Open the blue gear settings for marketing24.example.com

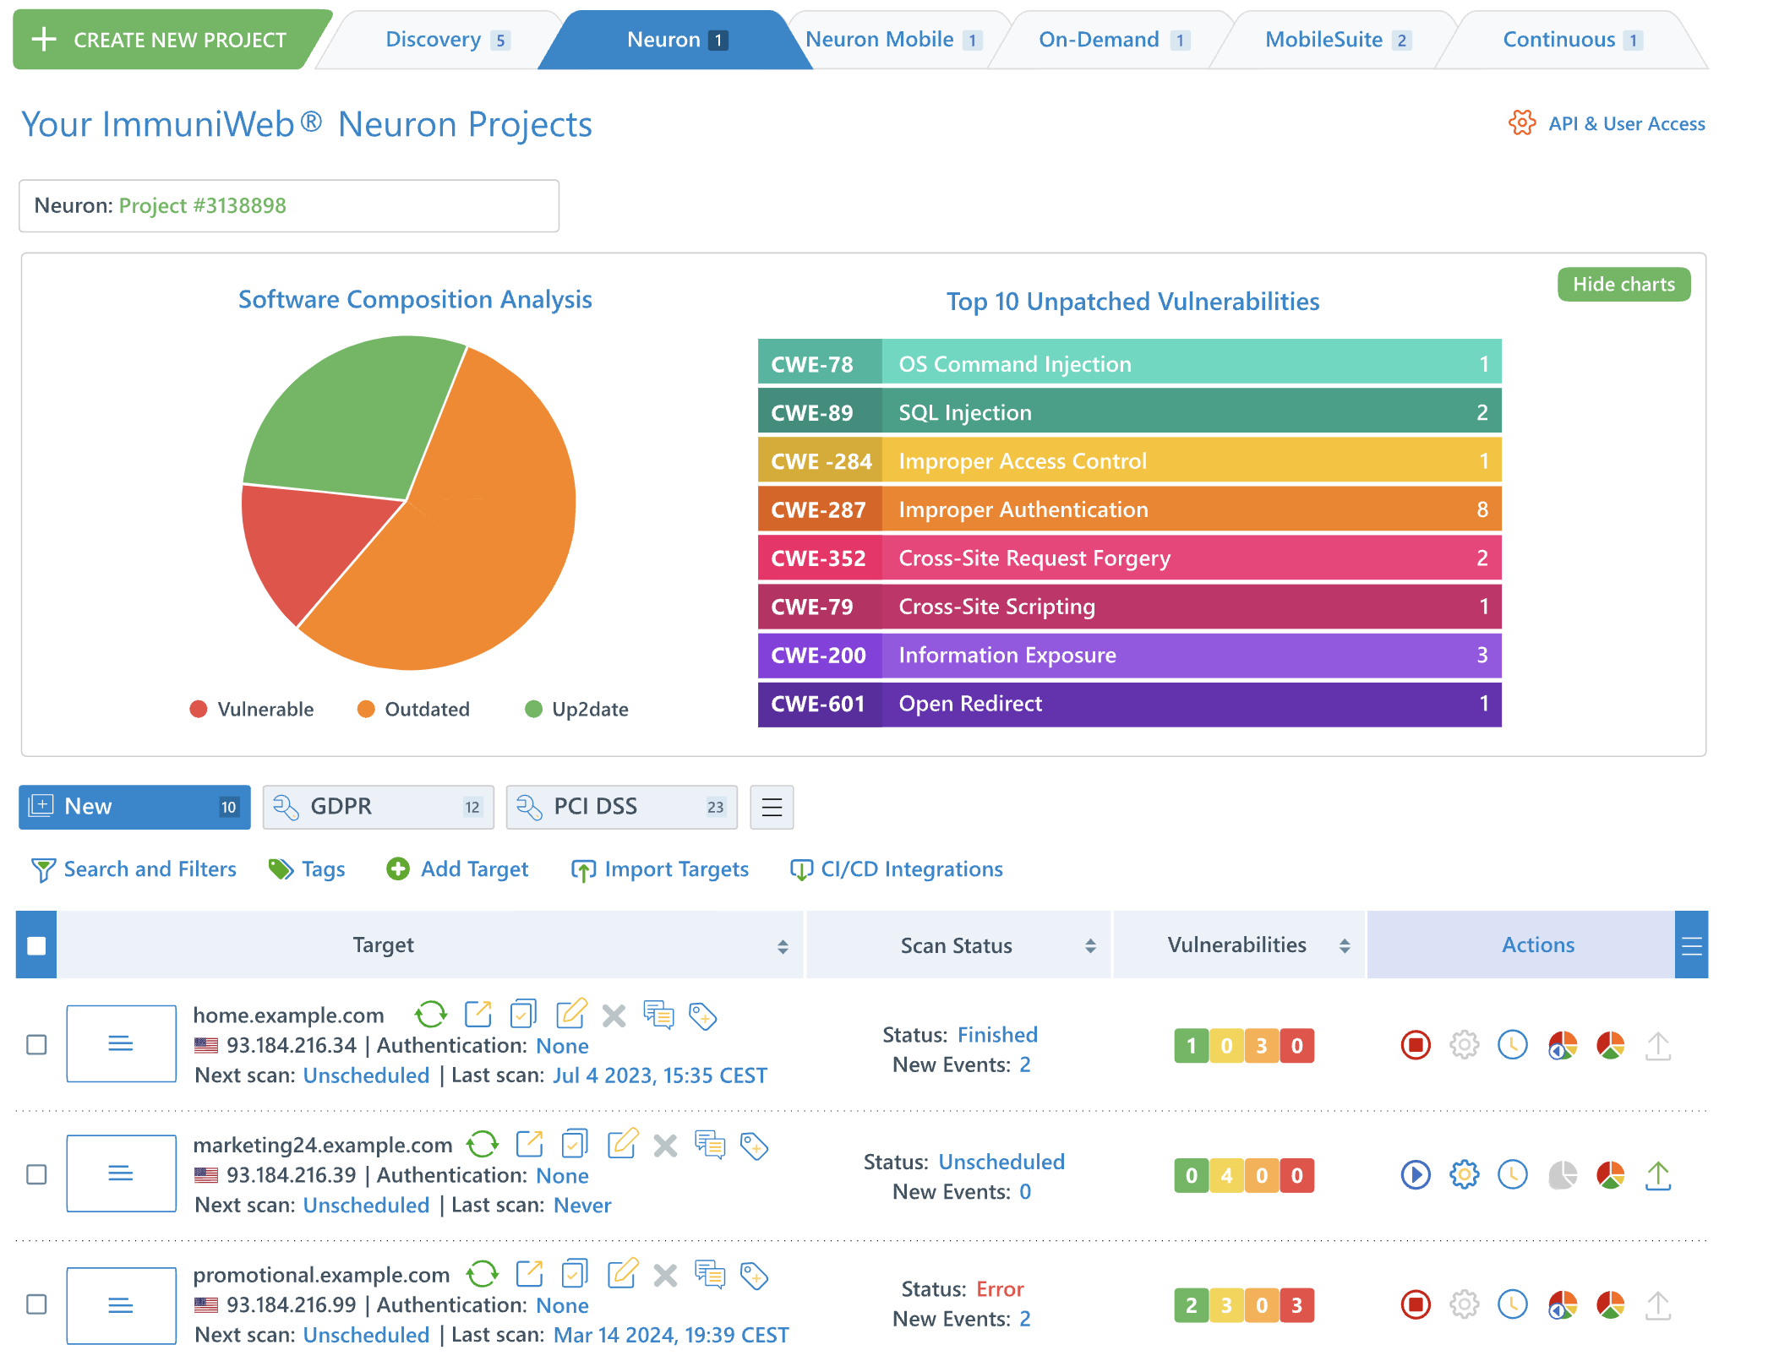[x=1465, y=1174]
